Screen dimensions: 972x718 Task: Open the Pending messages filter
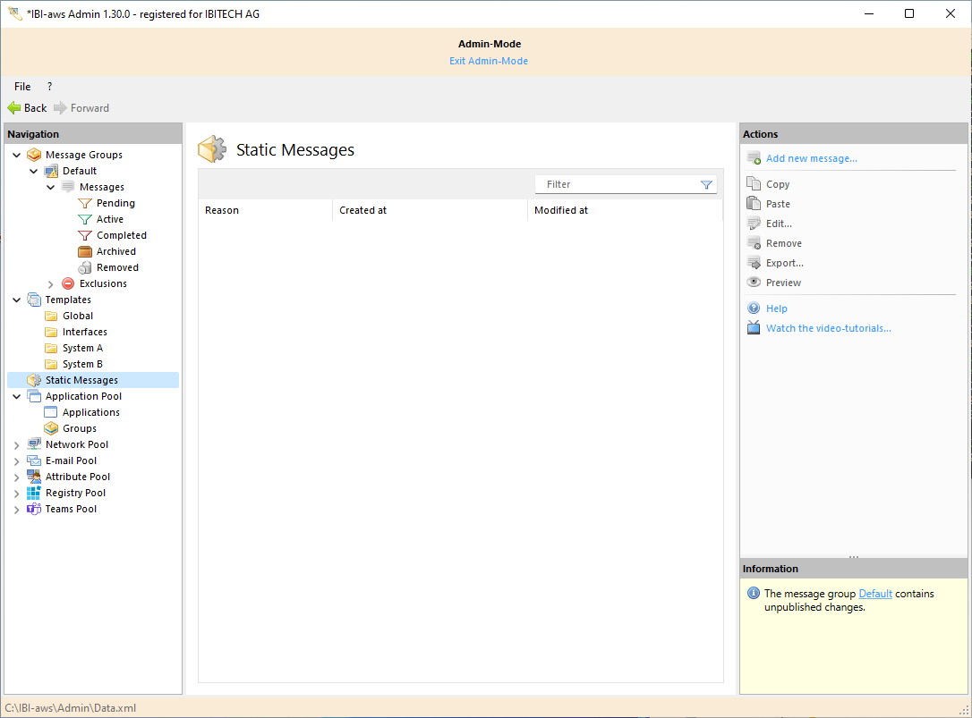[115, 203]
